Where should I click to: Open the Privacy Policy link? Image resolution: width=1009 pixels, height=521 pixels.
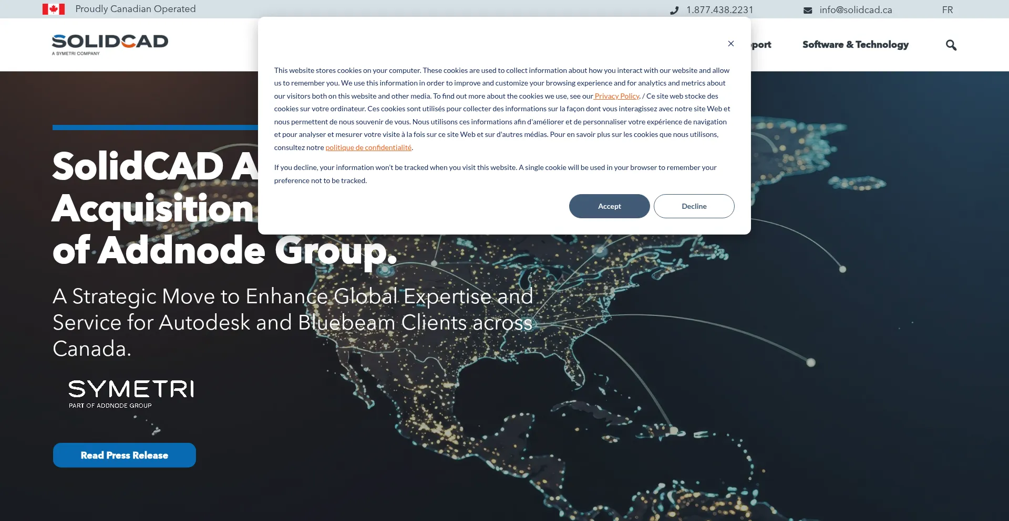point(616,96)
